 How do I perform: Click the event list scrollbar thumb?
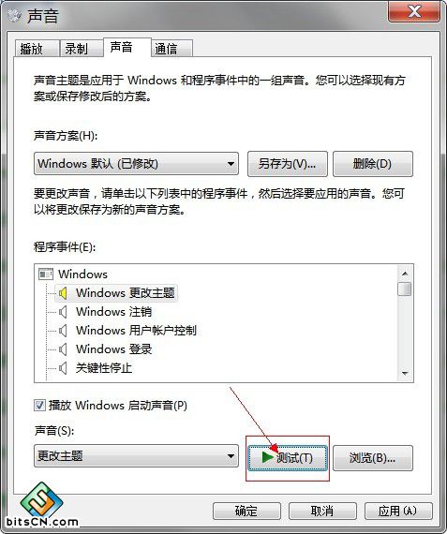(x=405, y=289)
